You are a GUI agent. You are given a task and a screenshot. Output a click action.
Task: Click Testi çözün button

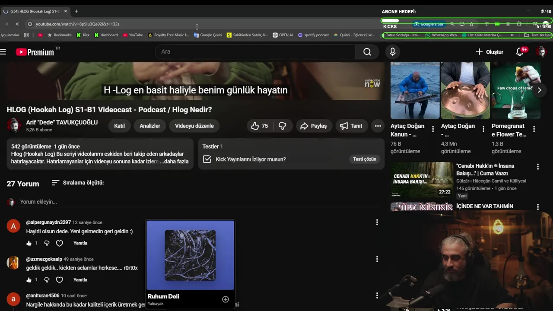click(365, 159)
